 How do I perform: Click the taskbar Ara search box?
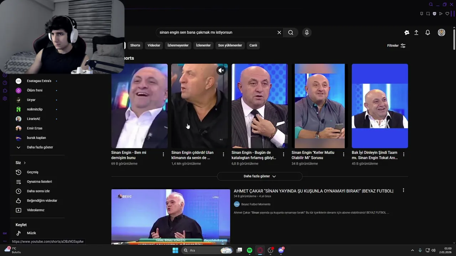tap(208, 250)
